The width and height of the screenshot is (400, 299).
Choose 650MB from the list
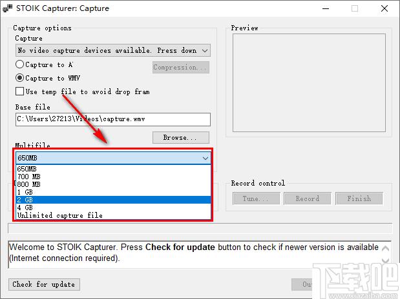click(114, 169)
